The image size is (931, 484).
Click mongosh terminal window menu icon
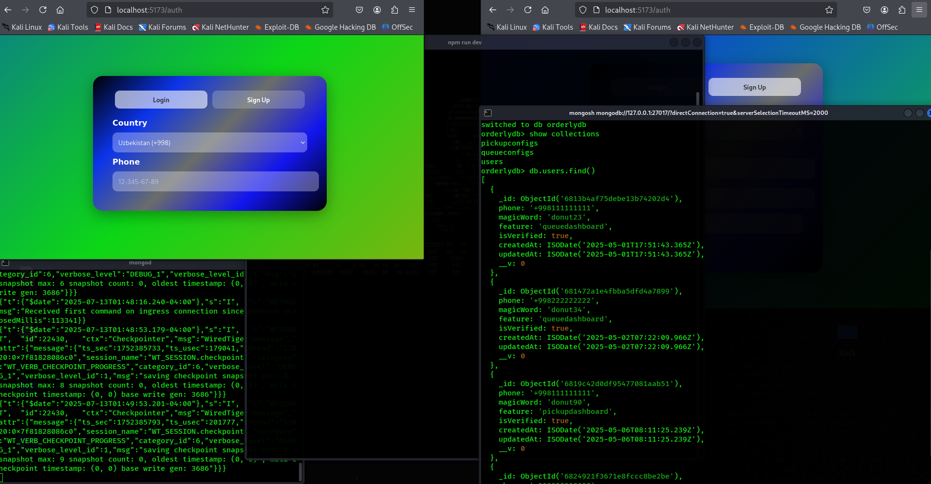coord(488,113)
